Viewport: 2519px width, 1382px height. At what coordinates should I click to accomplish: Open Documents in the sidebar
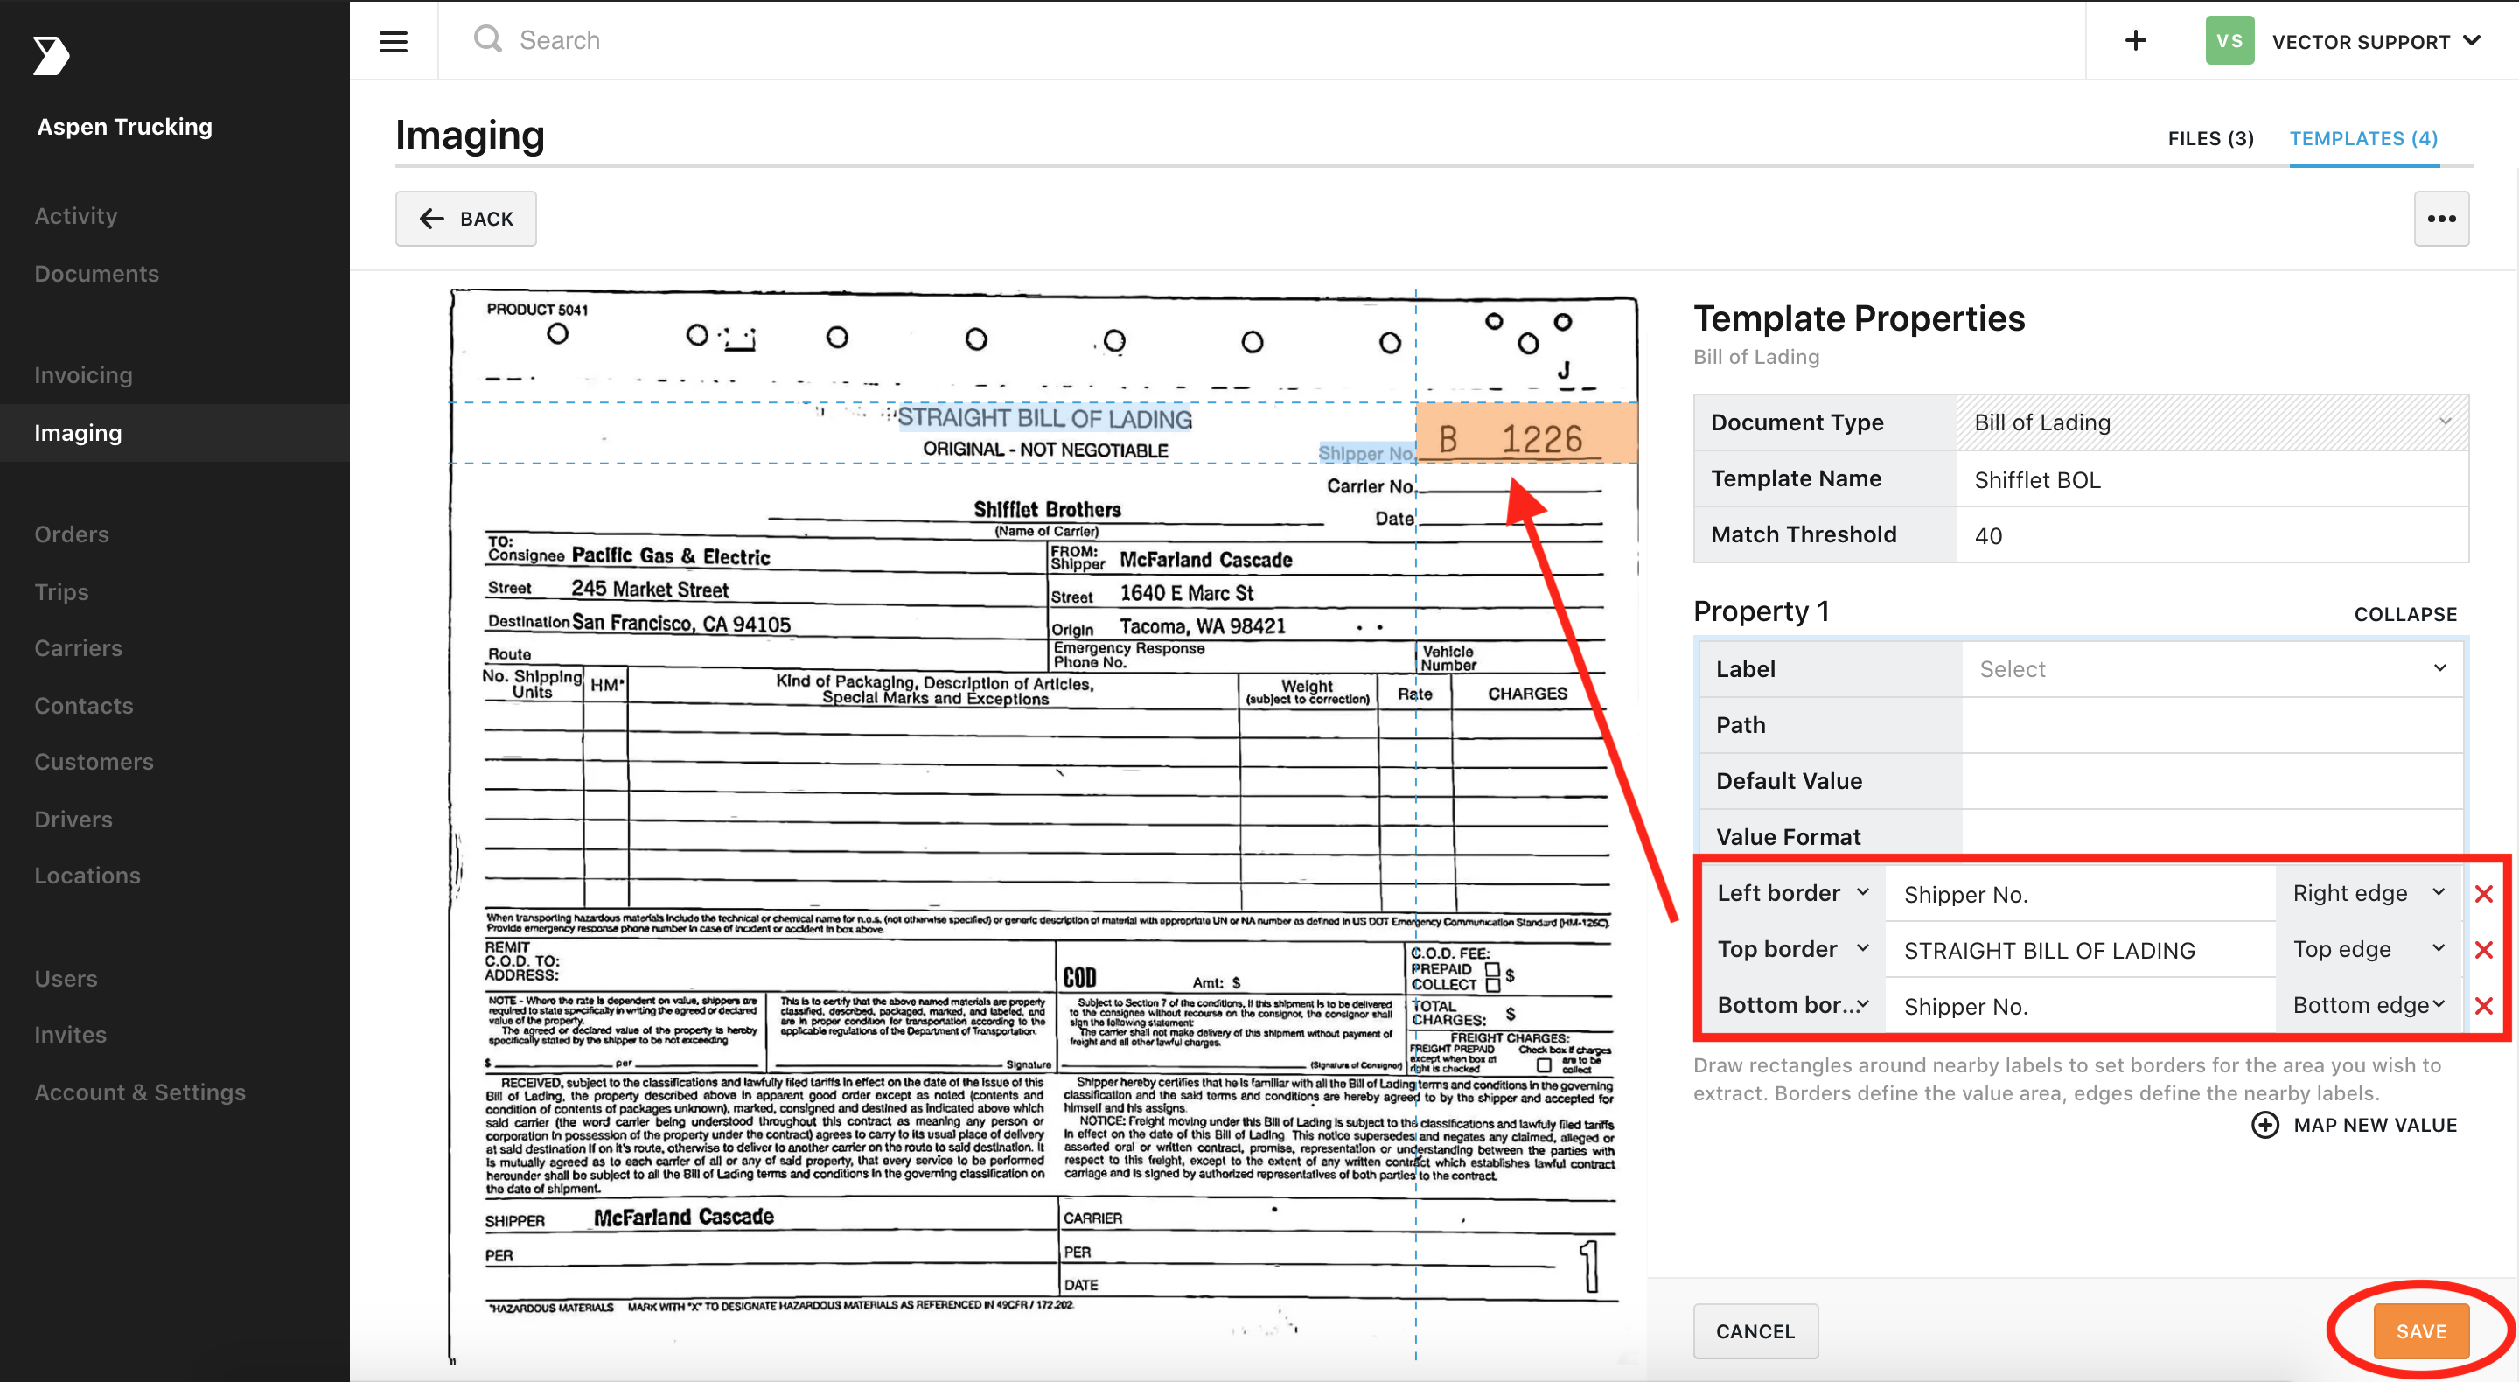97,274
